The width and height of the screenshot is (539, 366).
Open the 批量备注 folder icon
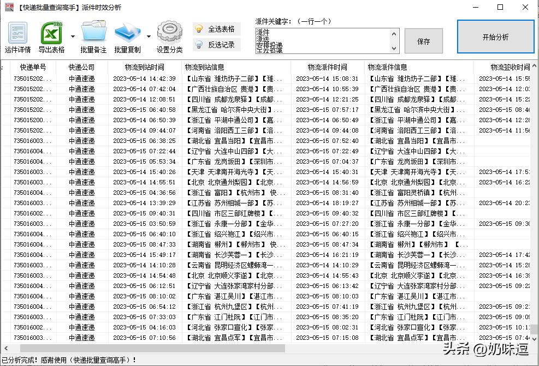(93, 37)
